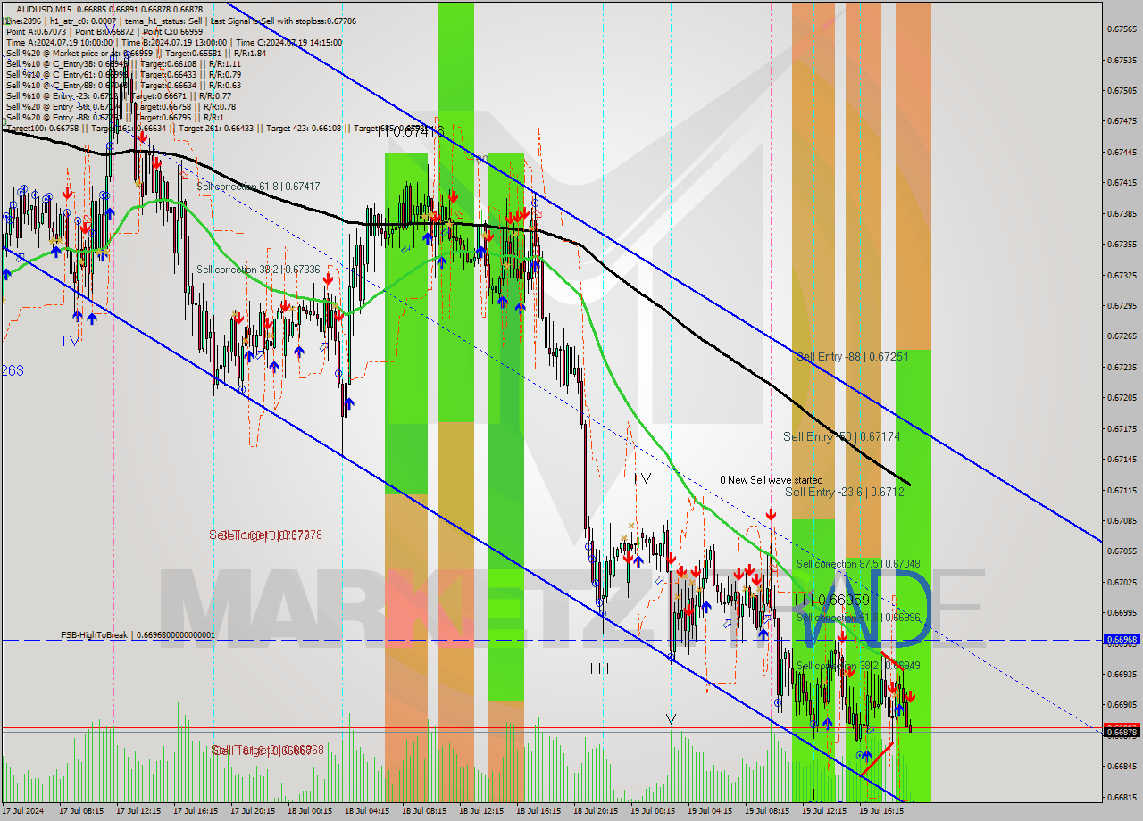Click the '18 Jul 20:15' time axis label
Viewport: 1143px width, 821px height.
point(596,811)
